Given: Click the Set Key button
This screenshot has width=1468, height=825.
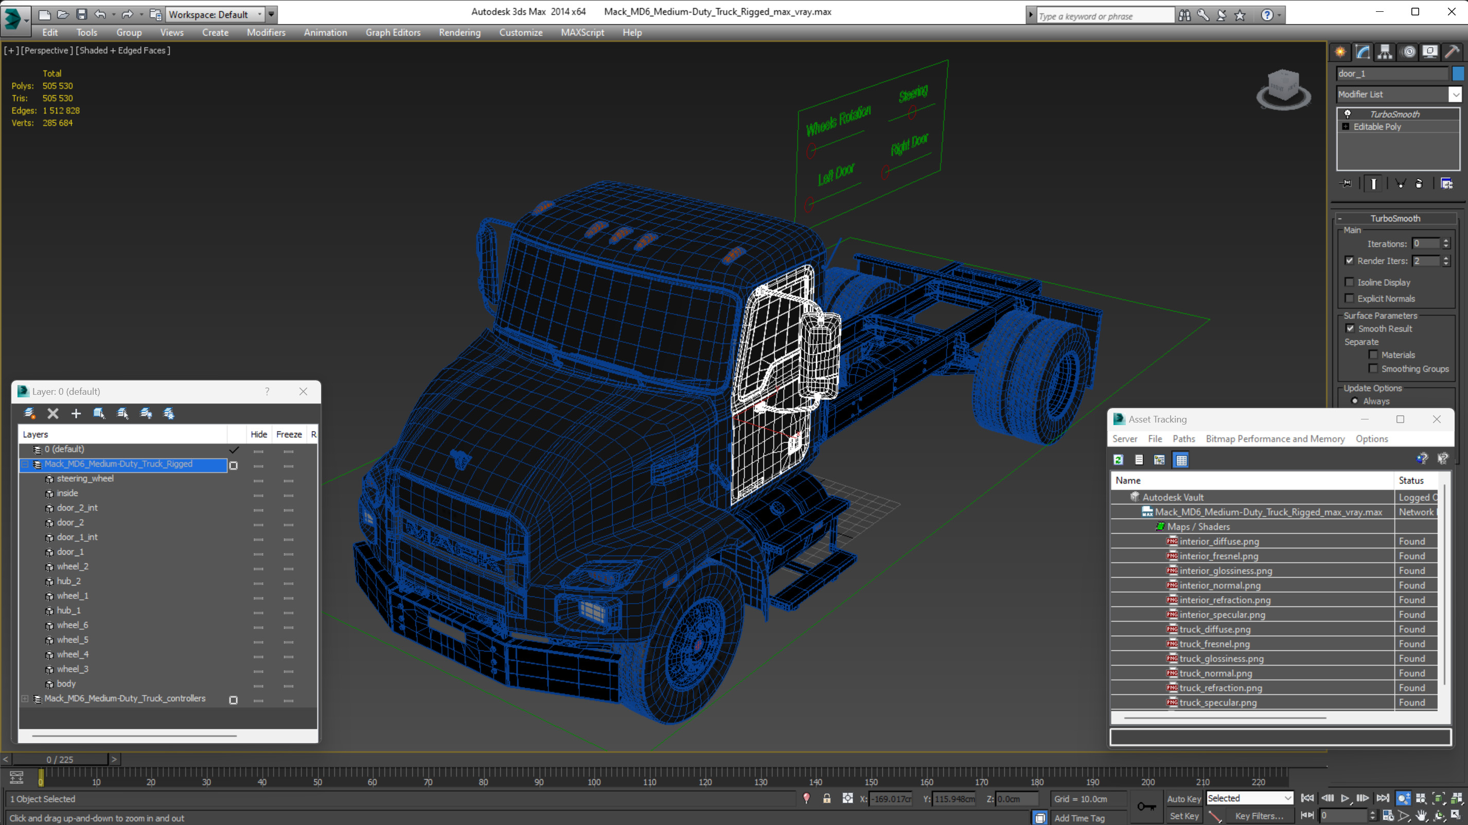Looking at the screenshot, I should pos(1183,816).
